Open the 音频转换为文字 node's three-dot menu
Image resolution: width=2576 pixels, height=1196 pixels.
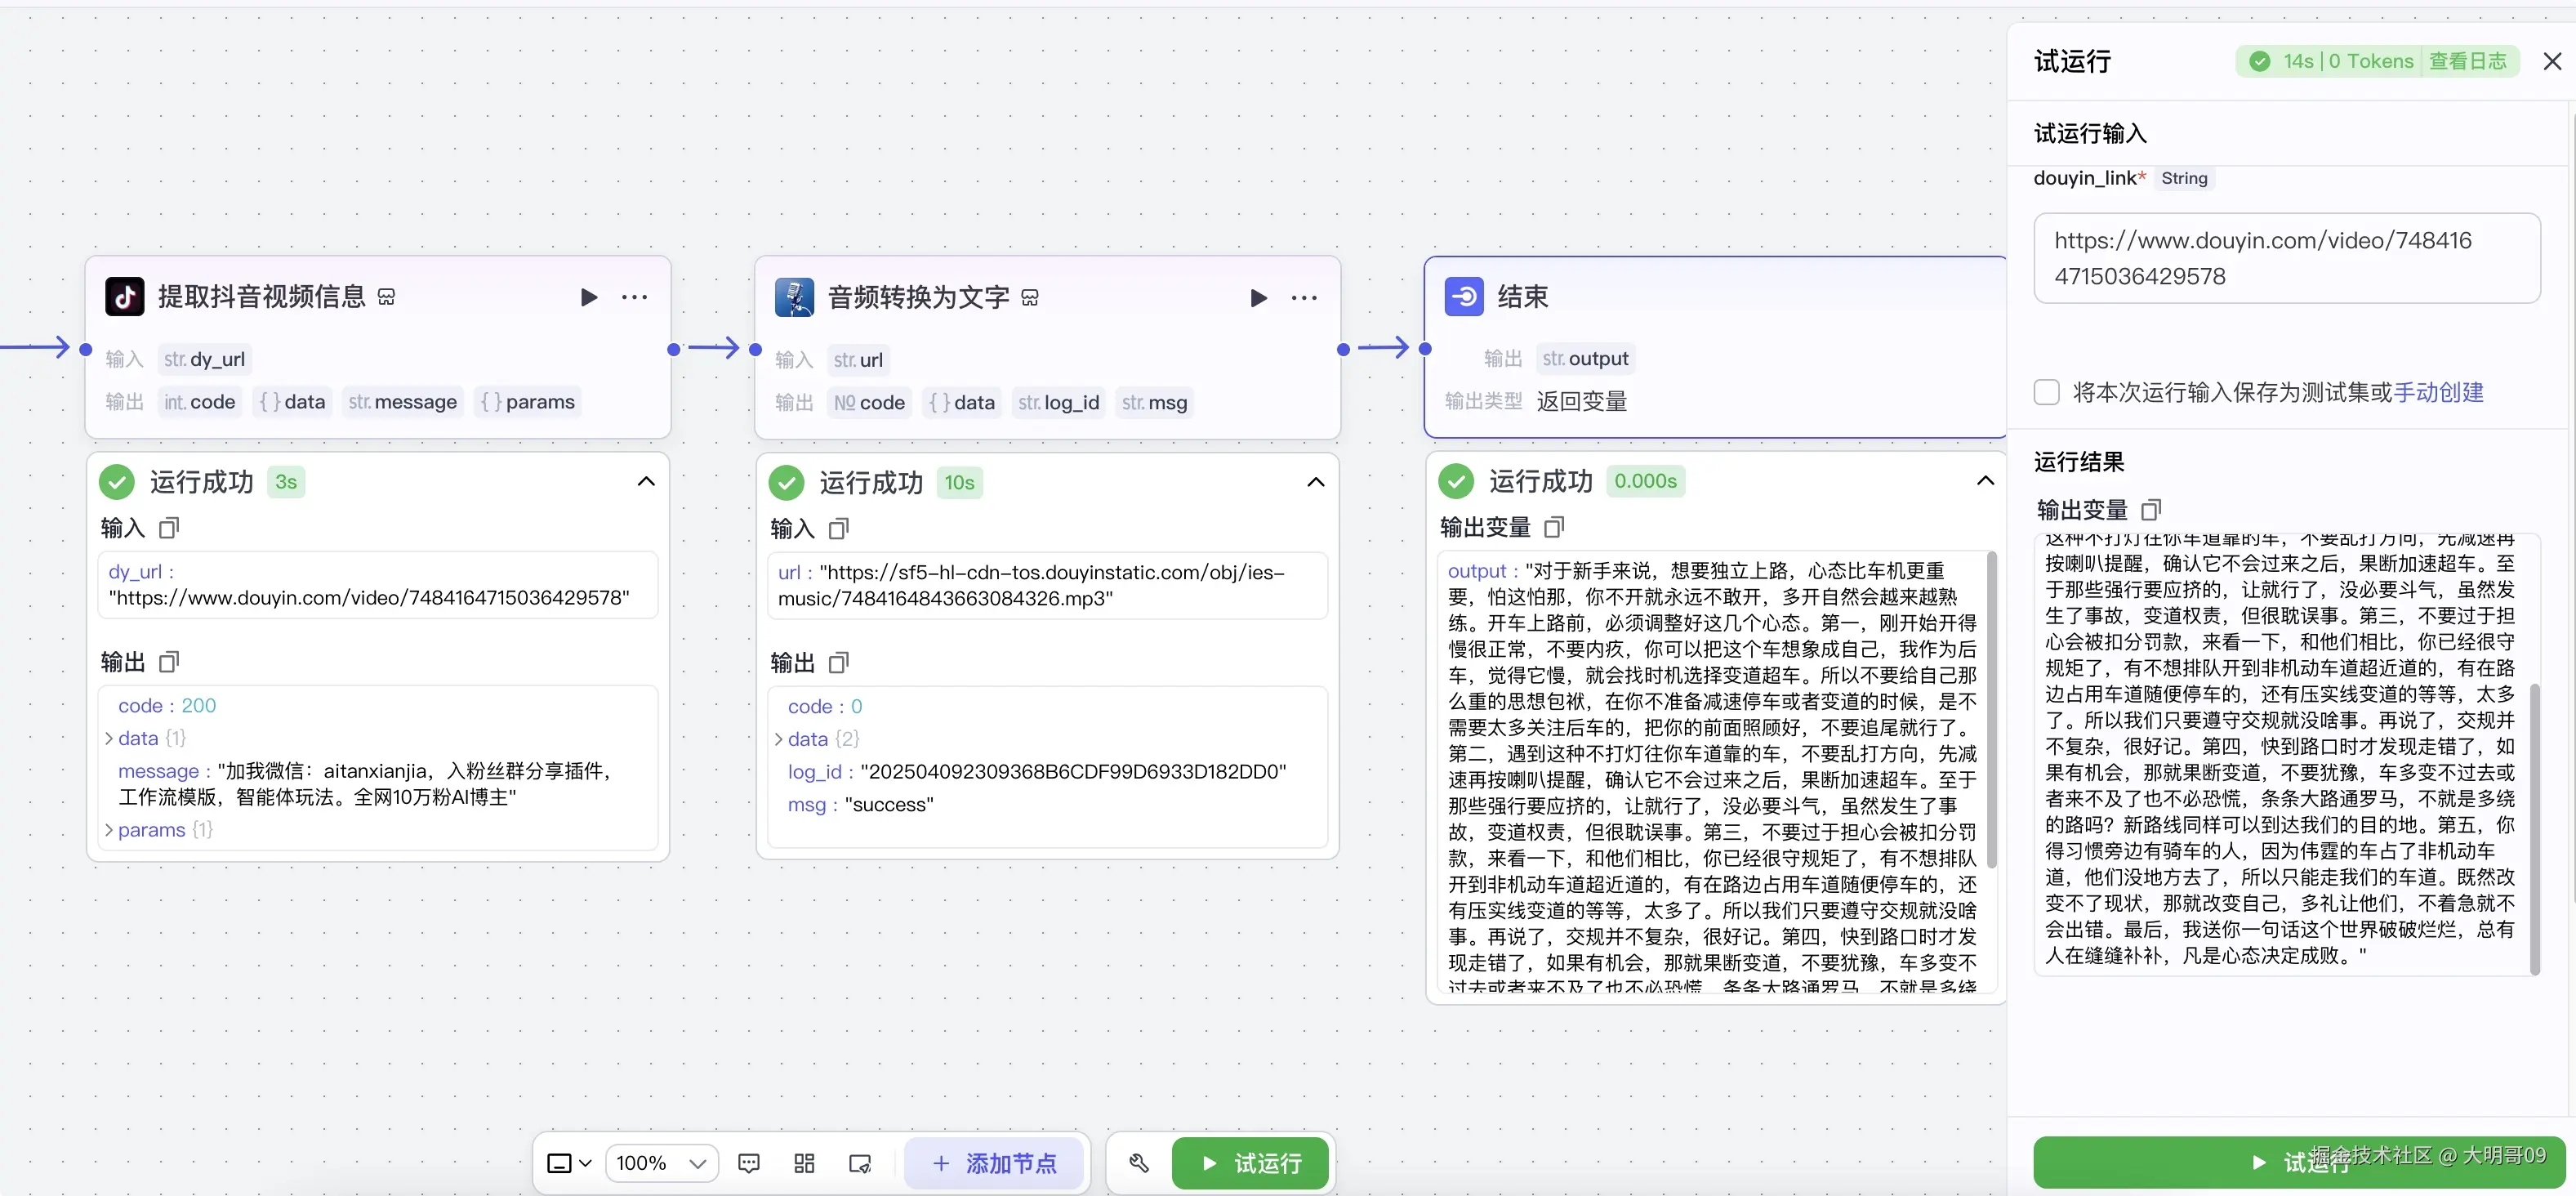(1304, 298)
